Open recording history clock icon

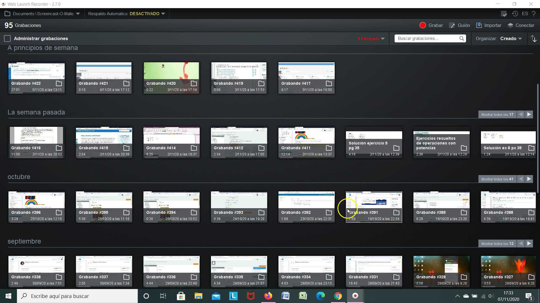click(515, 13)
